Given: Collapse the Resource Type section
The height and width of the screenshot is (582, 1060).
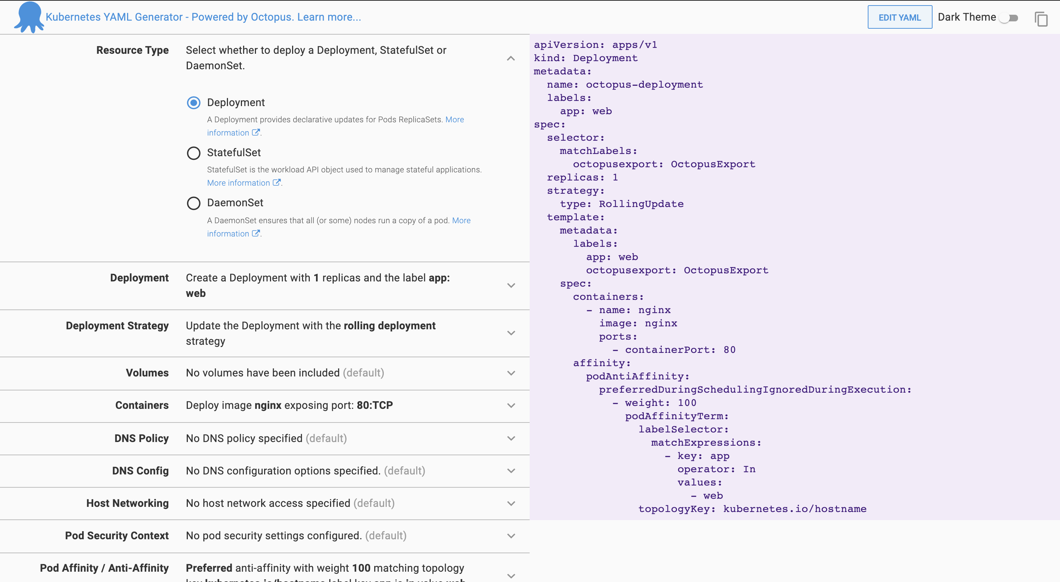Looking at the screenshot, I should 511,58.
